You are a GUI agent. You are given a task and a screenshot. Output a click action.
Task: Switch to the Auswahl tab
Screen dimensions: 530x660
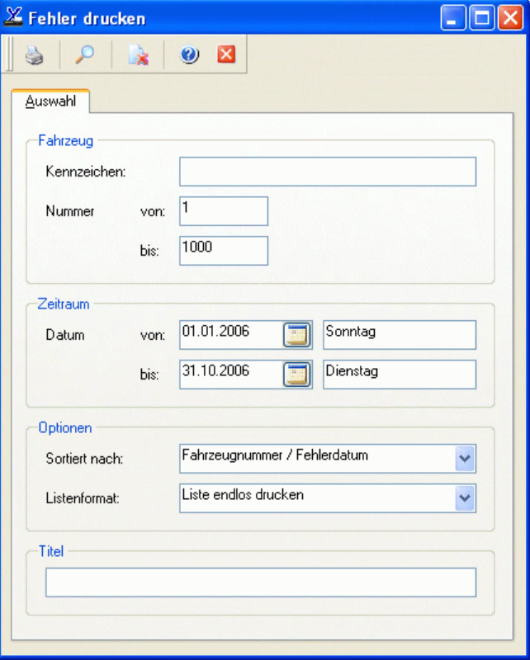tap(50, 101)
